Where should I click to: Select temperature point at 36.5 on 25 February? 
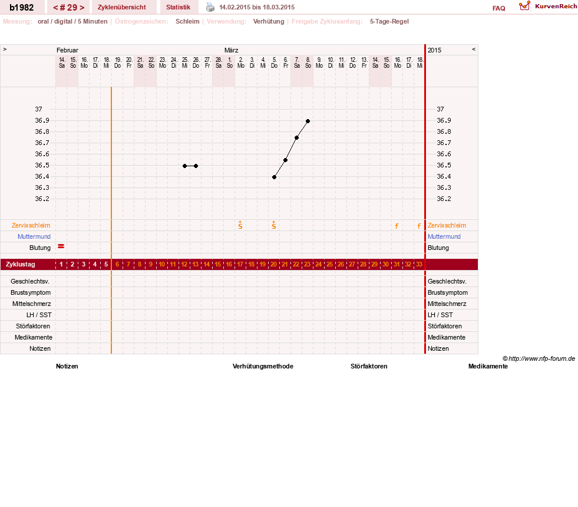(184, 166)
